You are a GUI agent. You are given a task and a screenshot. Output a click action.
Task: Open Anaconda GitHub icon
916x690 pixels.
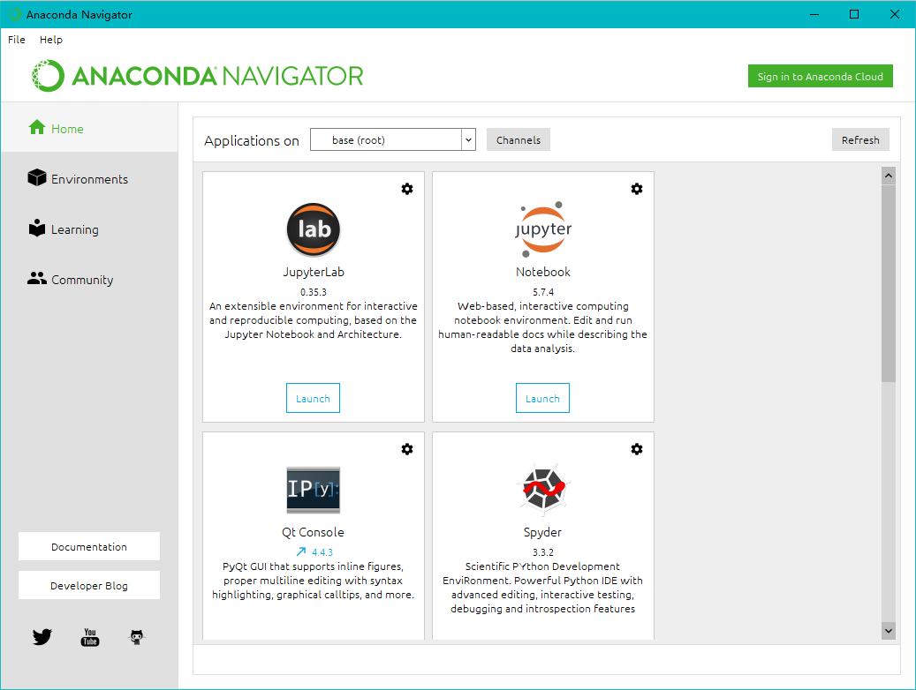click(137, 637)
